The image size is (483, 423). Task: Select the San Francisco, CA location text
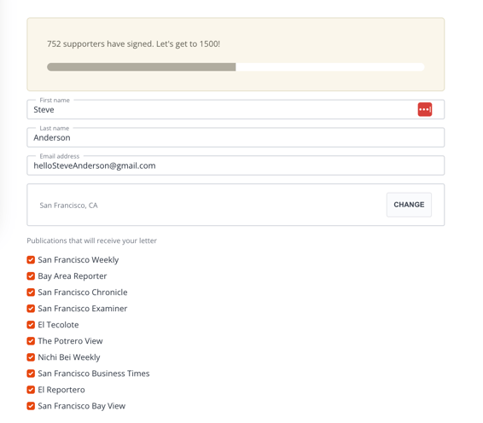[x=68, y=206]
